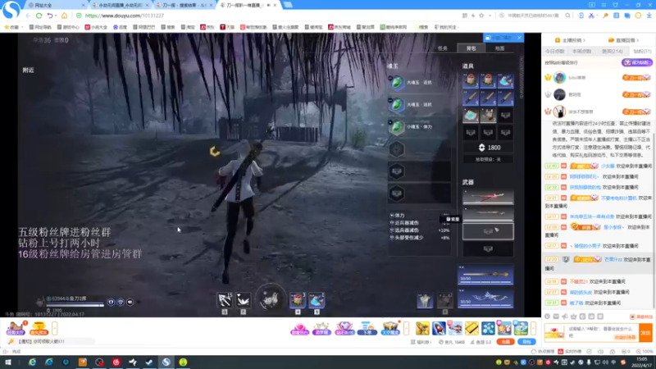Click the second-ranked dark avatar
The width and height of the screenshot is (656, 369).
(559, 94)
